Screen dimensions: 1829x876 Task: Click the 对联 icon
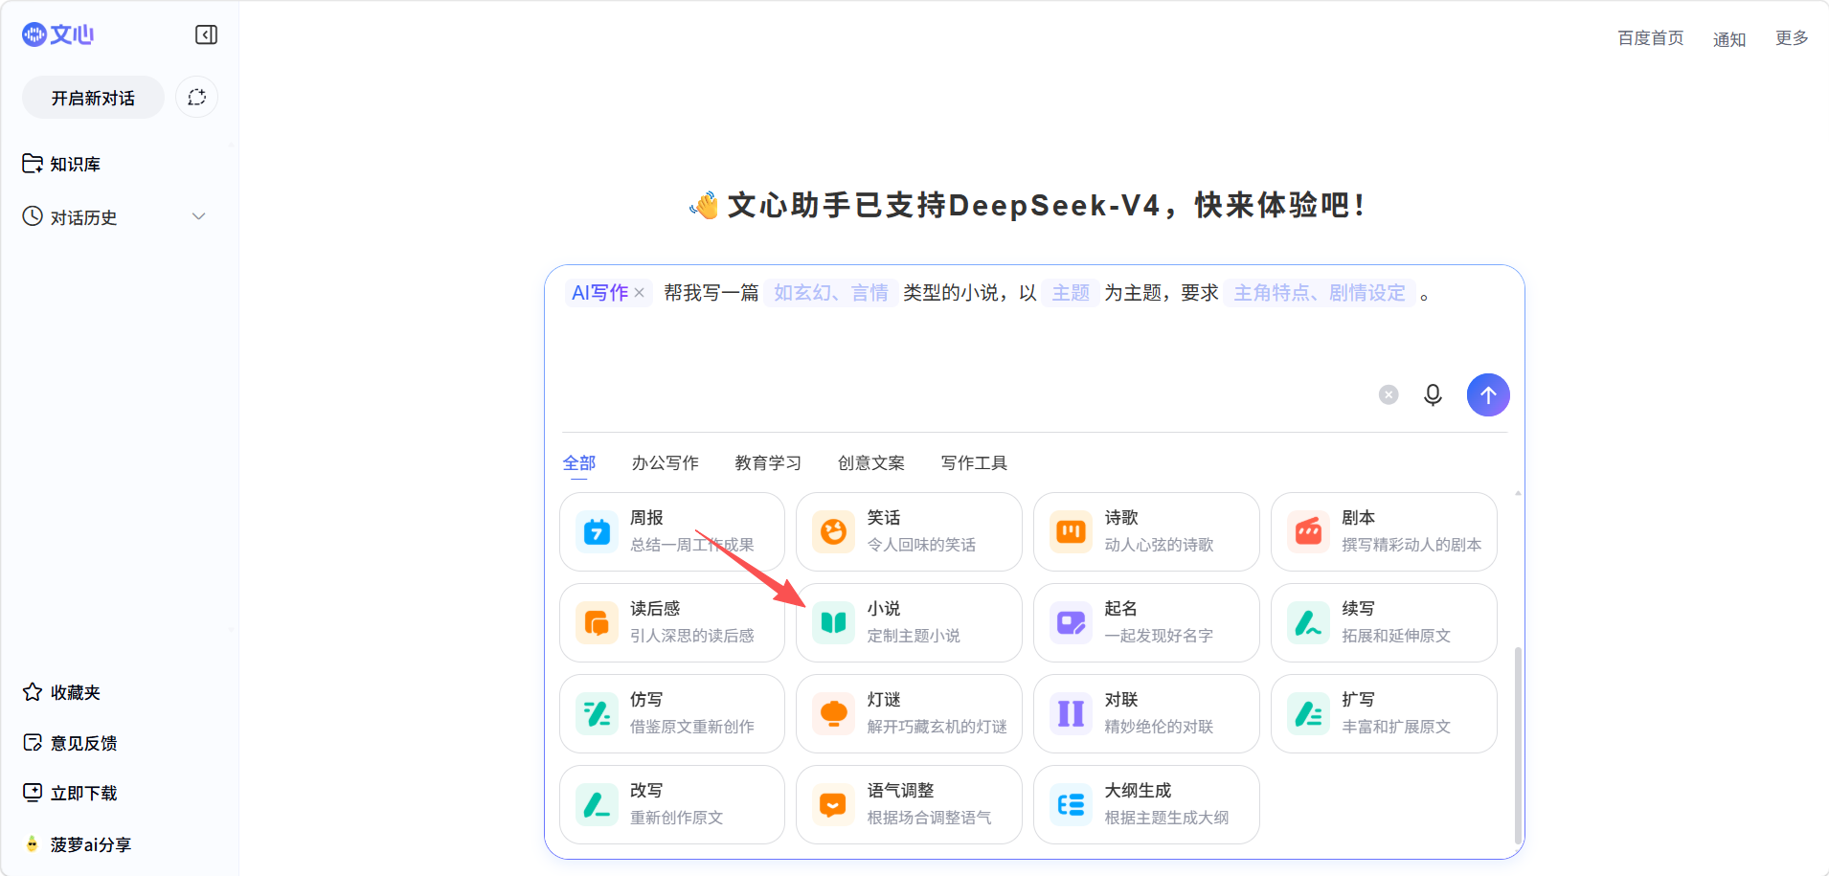pos(1072,713)
